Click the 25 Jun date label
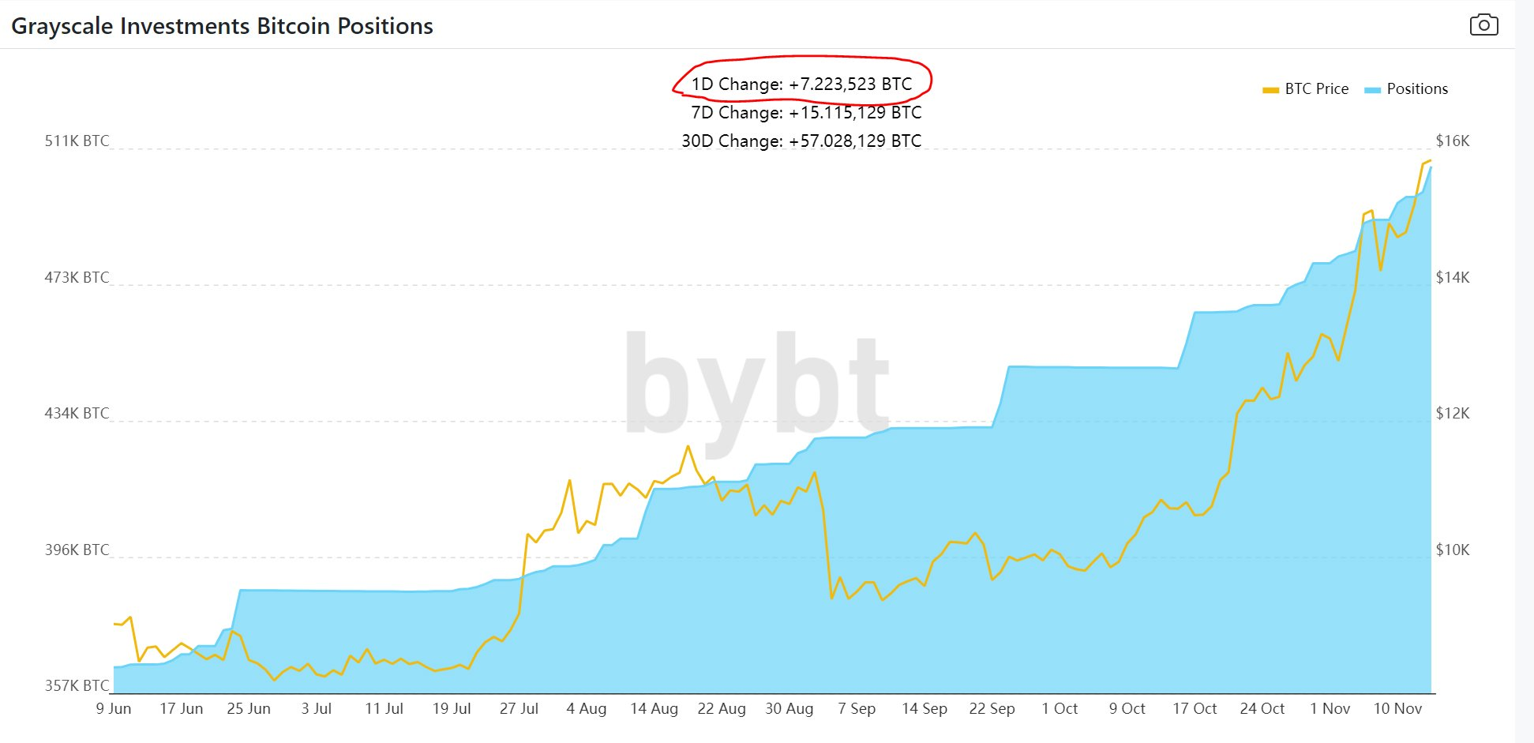Screen dimensions: 1534x743 click(x=249, y=708)
